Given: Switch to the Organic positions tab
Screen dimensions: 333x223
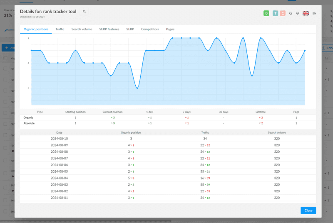Looking at the screenshot, I should (x=36, y=29).
